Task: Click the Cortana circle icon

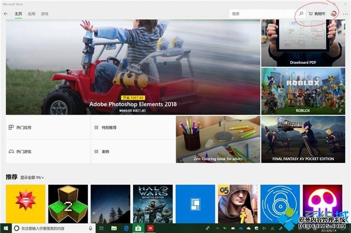Action: coord(16,228)
